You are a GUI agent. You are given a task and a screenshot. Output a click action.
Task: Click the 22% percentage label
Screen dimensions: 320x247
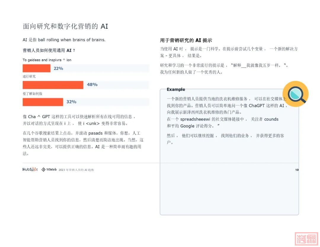tap(58, 68)
